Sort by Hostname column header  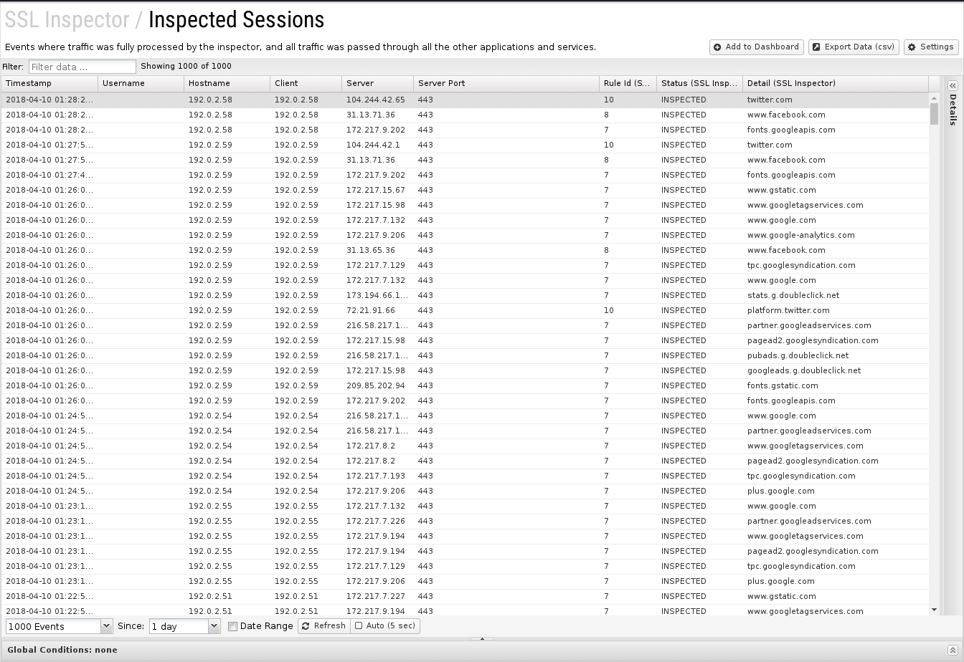[227, 84]
